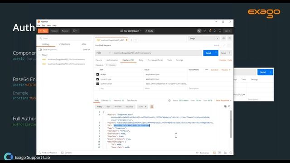Open the Runner from the toolbar

pyautogui.click(x=65, y=31)
